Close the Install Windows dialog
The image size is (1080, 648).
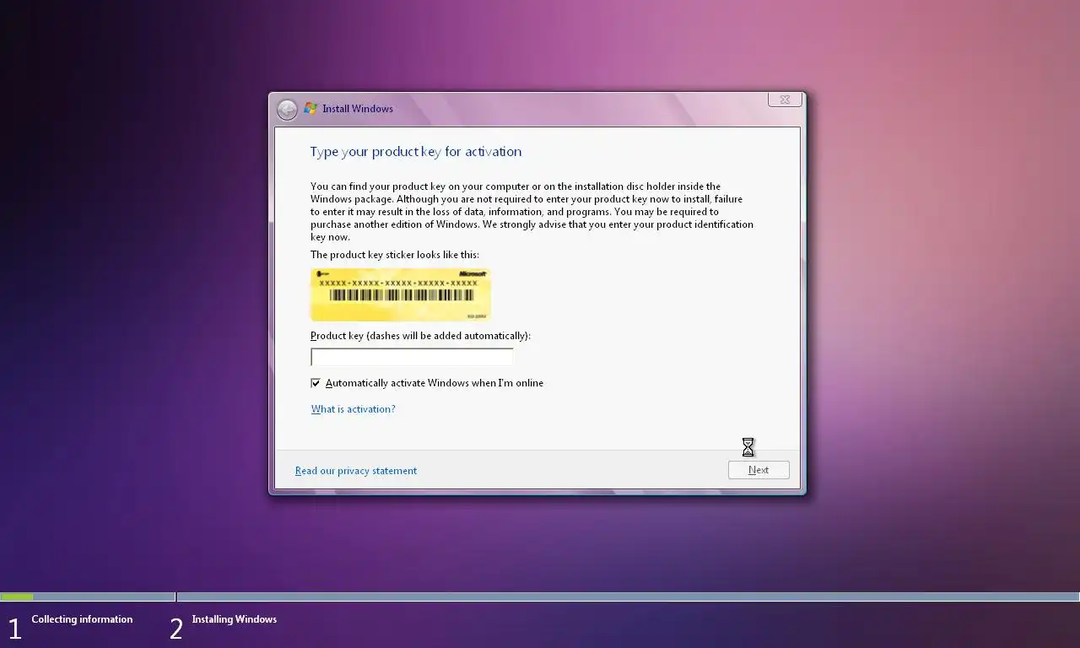tap(785, 100)
